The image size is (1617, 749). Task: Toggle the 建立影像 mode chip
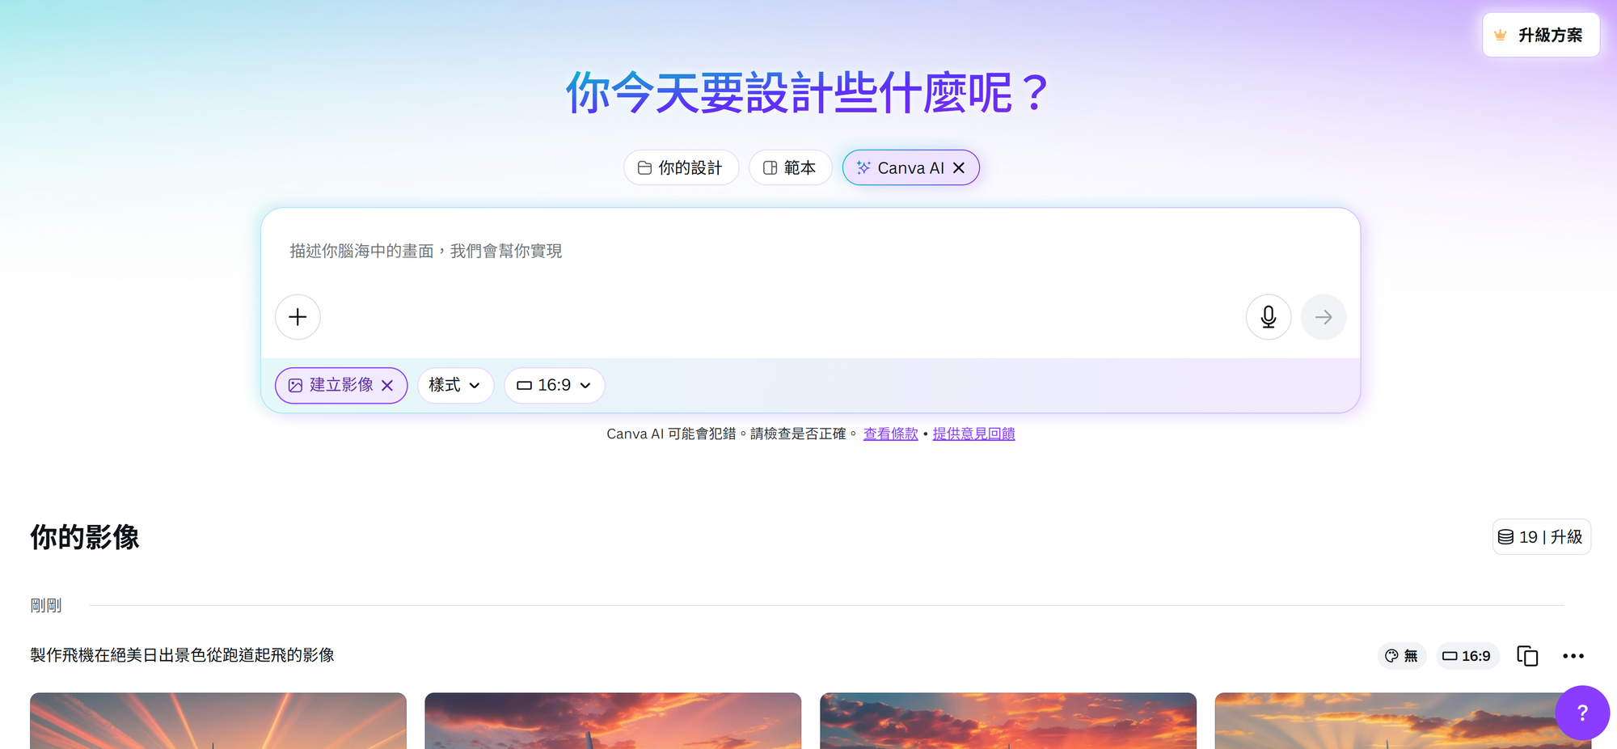click(x=332, y=385)
